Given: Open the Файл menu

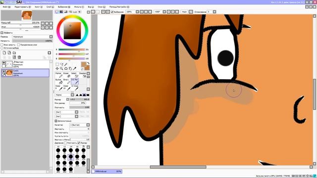Looking at the screenshot, I should pos(6,7).
